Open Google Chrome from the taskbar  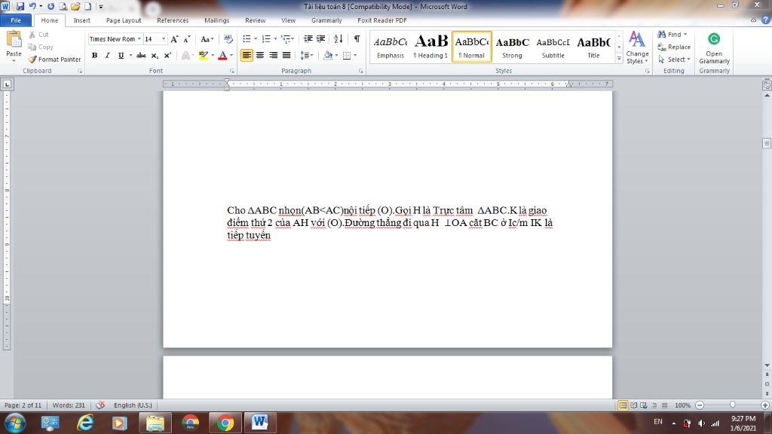tap(225, 423)
